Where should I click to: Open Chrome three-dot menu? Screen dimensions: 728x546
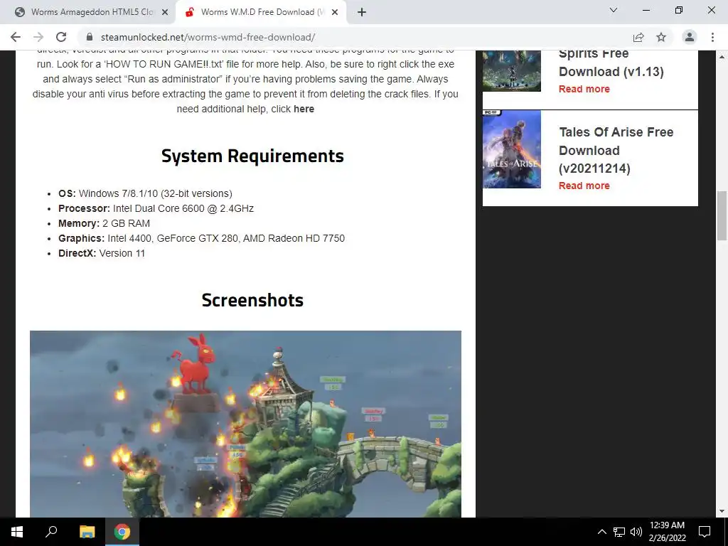(712, 37)
